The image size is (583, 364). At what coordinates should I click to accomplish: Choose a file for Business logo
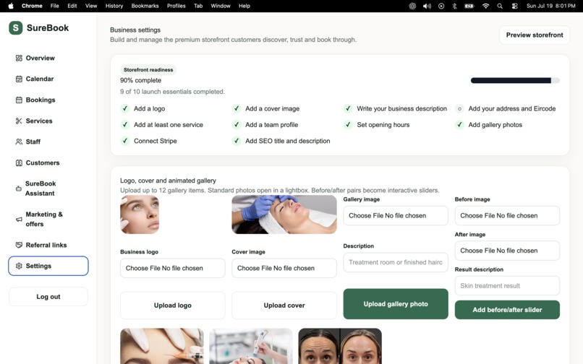[x=173, y=268]
